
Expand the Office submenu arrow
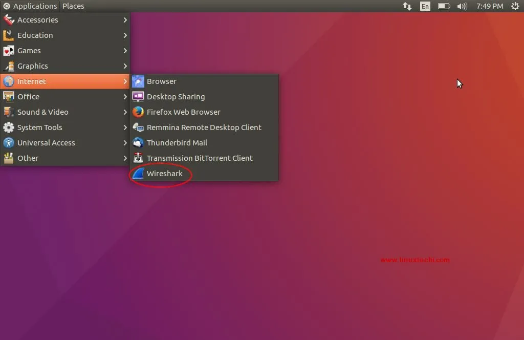click(124, 96)
